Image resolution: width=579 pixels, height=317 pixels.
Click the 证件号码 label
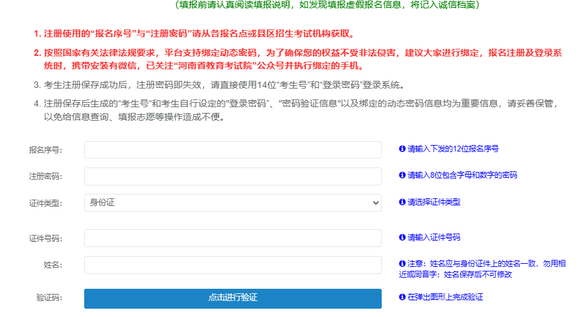(46, 239)
